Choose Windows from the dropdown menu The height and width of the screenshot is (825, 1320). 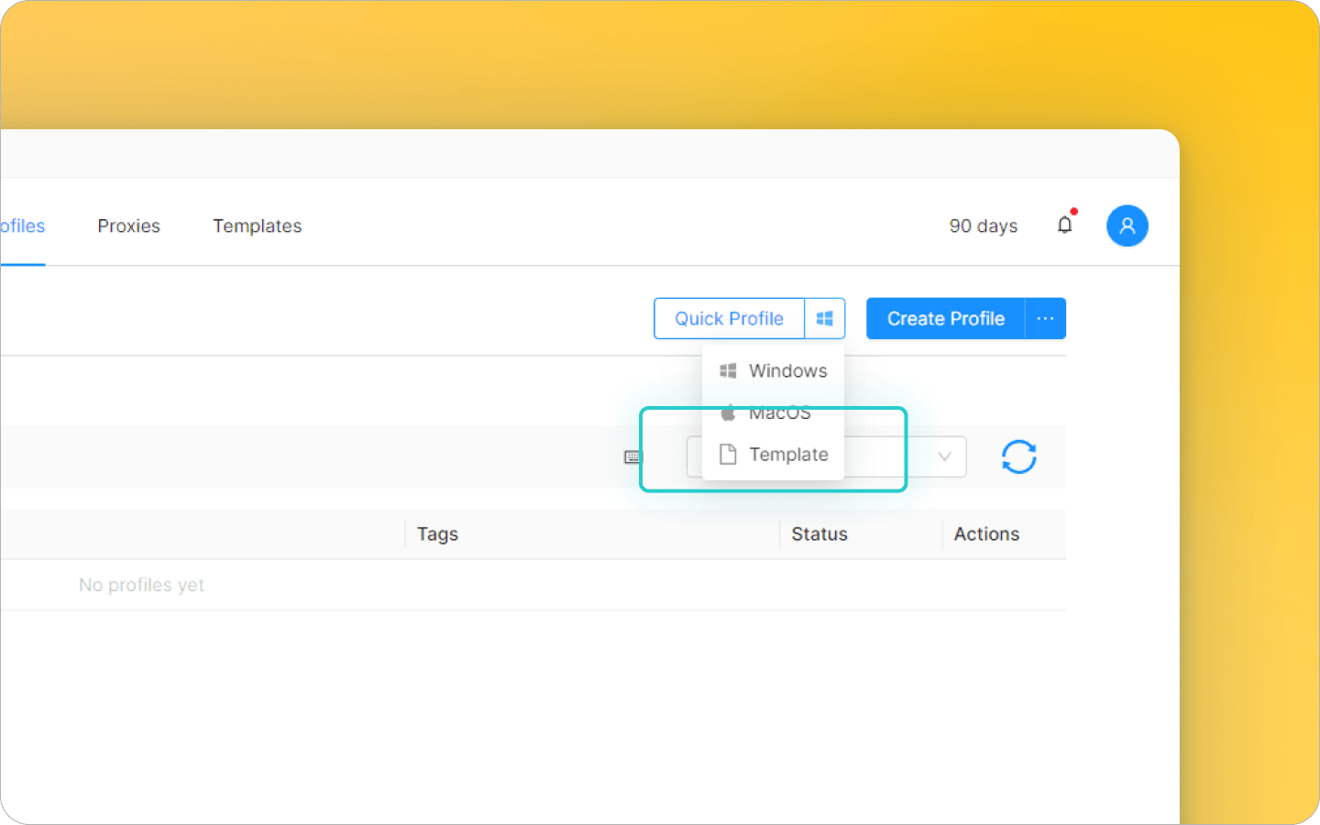point(774,370)
